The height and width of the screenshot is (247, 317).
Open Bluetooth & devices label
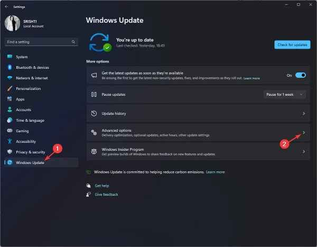[x=32, y=67]
